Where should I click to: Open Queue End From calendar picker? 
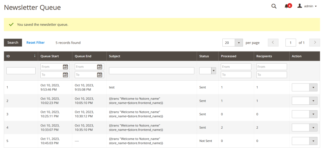100,67
